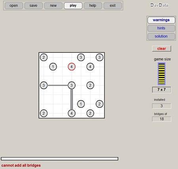The image size is (178, 169).
Task: Select the left island 3 with single bridge
Action: [44, 85]
